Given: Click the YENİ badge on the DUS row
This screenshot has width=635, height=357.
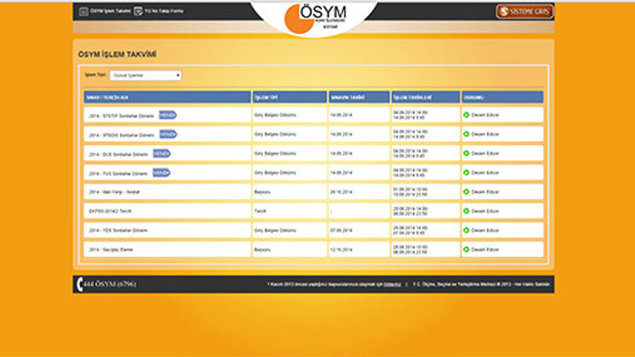Looking at the screenshot, I should click(161, 154).
